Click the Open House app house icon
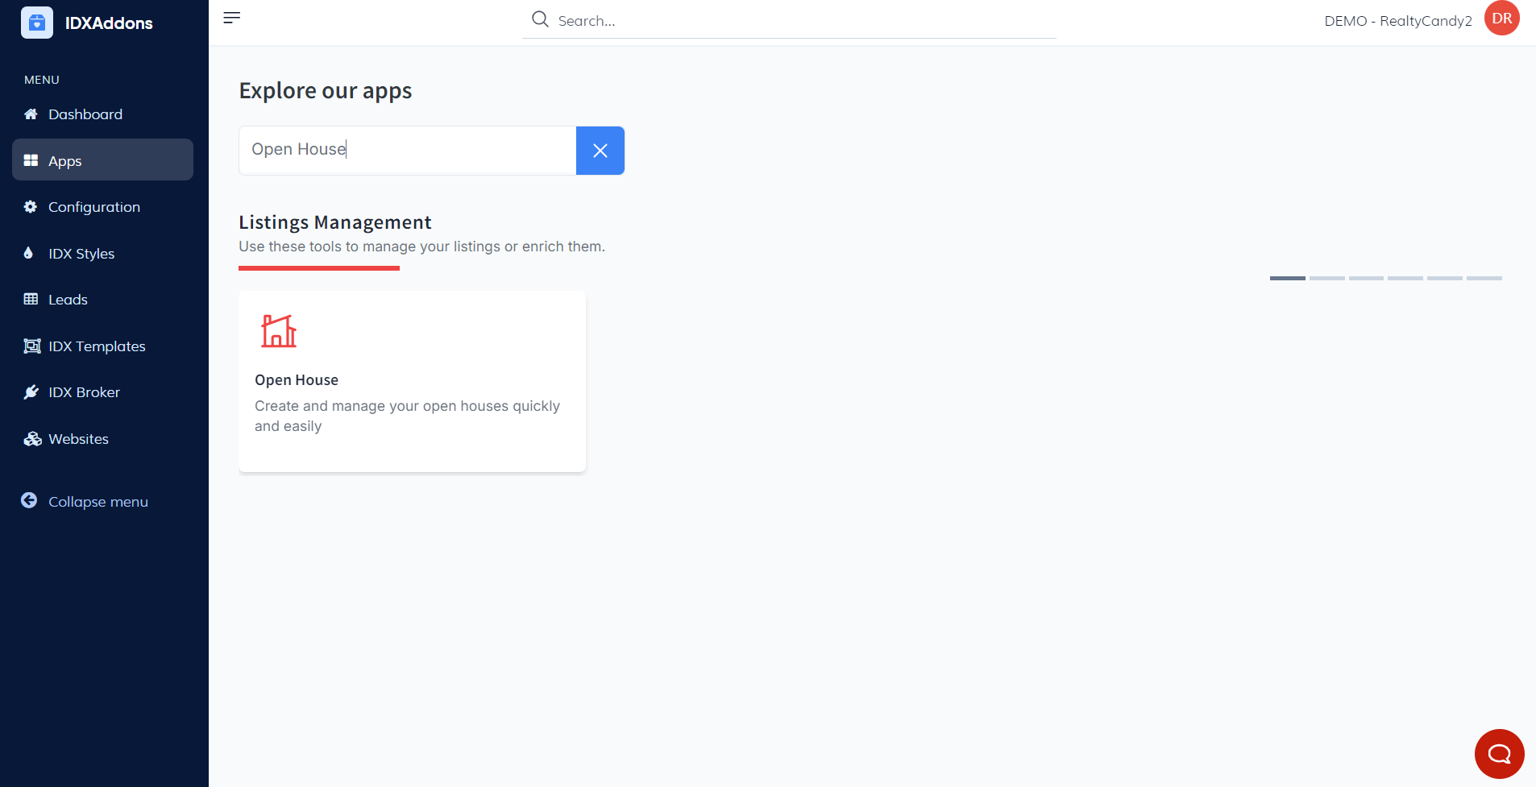Image resolution: width=1536 pixels, height=787 pixels. pos(279,331)
